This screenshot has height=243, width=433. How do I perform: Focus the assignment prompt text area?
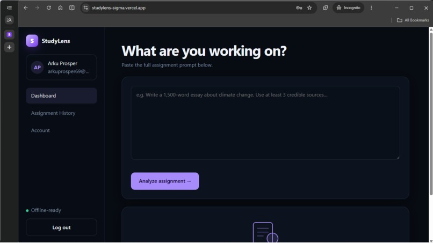(x=265, y=123)
